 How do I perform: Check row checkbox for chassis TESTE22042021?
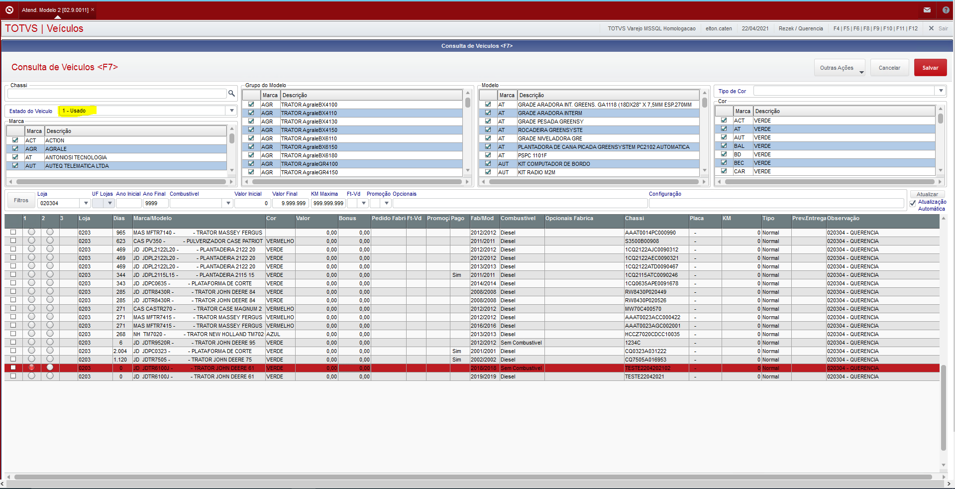[x=13, y=376]
